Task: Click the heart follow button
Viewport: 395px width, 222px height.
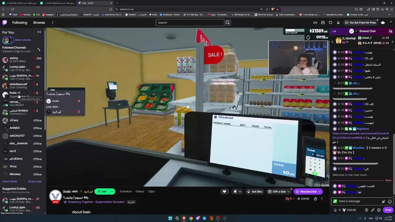Action: coord(224,191)
